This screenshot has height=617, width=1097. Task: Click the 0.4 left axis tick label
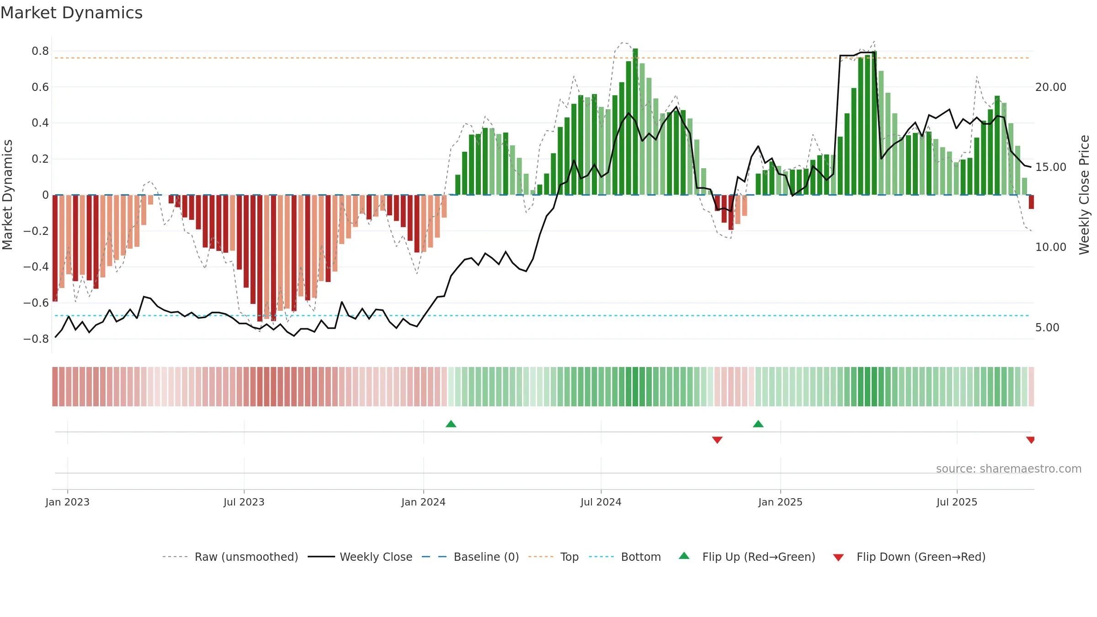(x=40, y=123)
